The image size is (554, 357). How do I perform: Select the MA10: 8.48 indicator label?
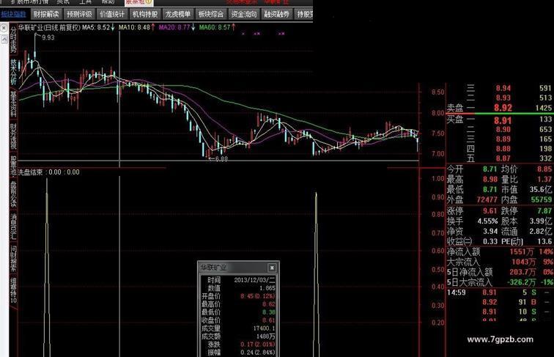pyautogui.click(x=136, y=27)
